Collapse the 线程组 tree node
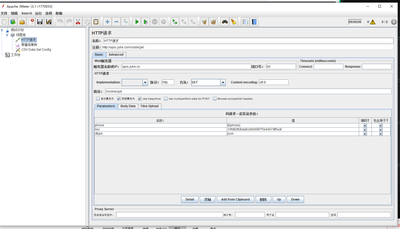 [7, 35]
